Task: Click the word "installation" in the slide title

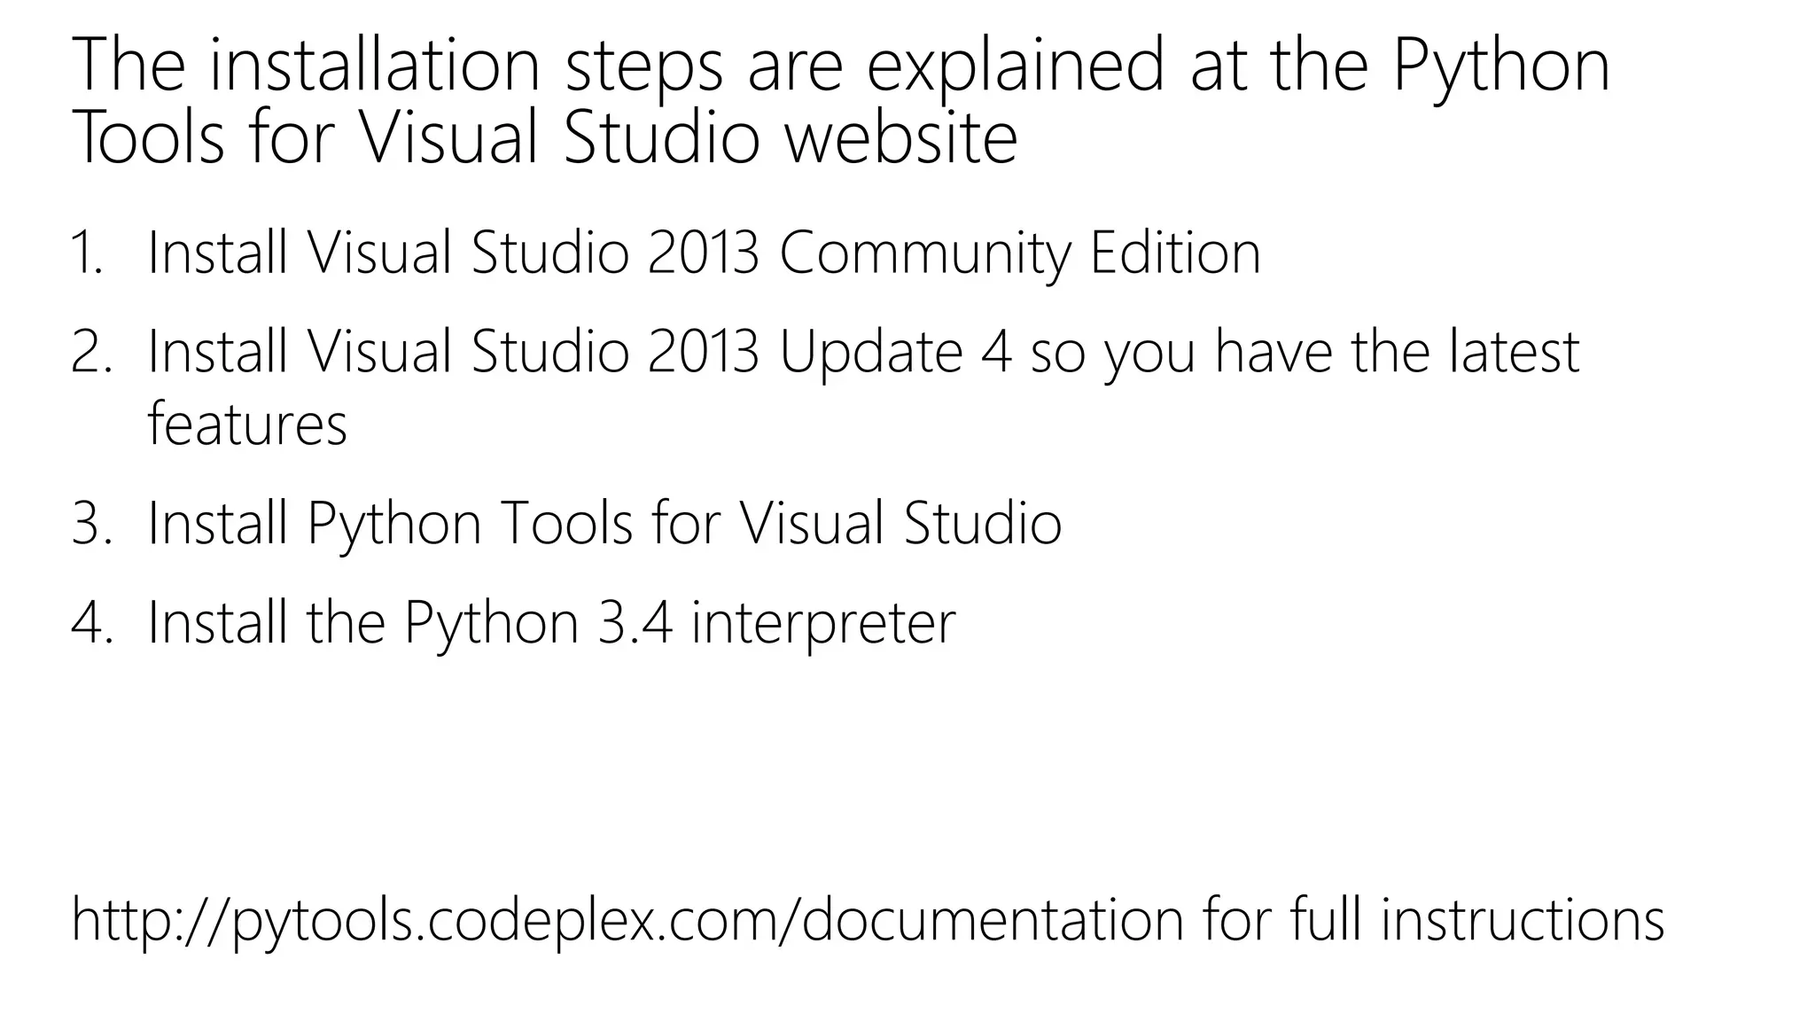Action: pos(374,65)
